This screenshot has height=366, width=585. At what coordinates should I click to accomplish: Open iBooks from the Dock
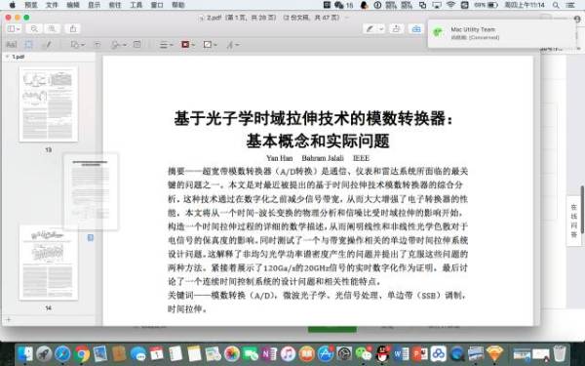307,353
